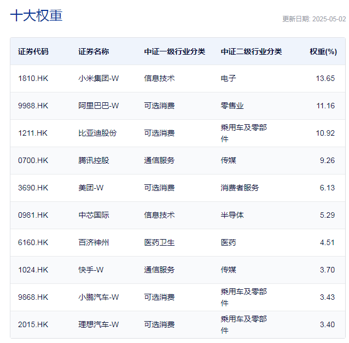Select 阿里巴巴-W security name

pos(98,106)
